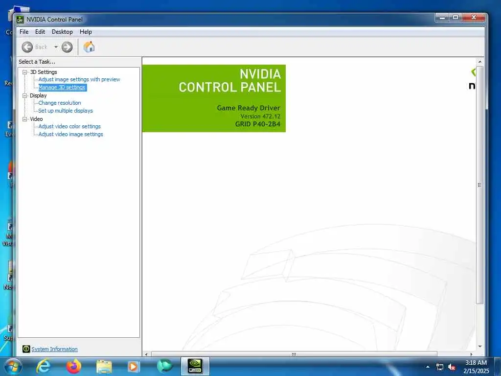Open System Information link

(54, 349)
